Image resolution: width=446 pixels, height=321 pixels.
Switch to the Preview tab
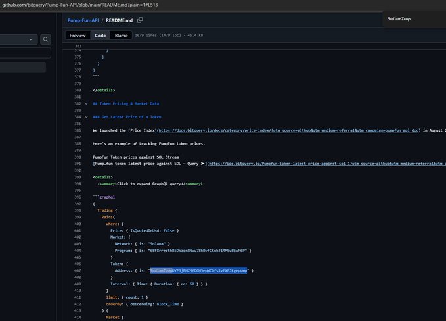(78, 36)
